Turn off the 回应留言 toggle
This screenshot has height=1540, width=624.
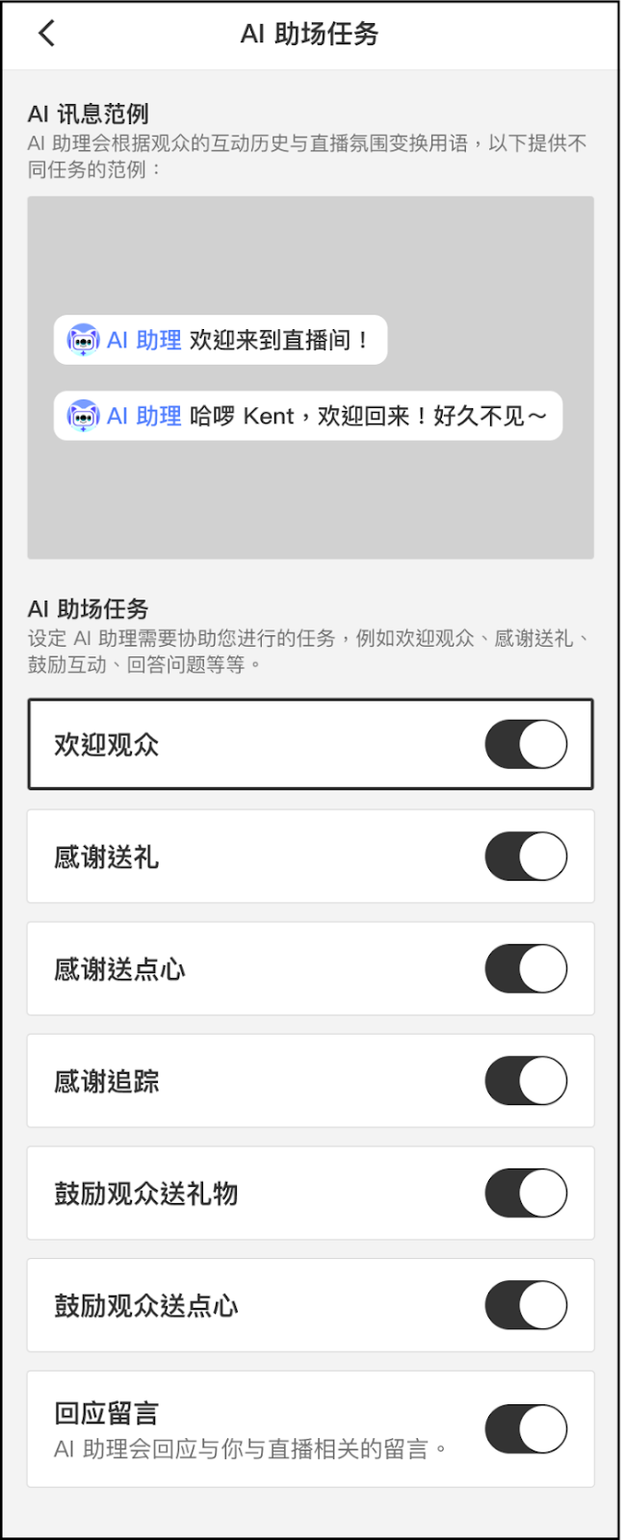click(x=526, y=1429)
